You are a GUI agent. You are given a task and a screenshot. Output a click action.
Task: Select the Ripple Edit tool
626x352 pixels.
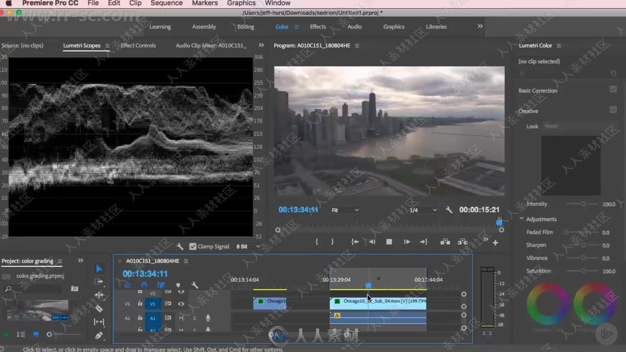pos(99,295)
